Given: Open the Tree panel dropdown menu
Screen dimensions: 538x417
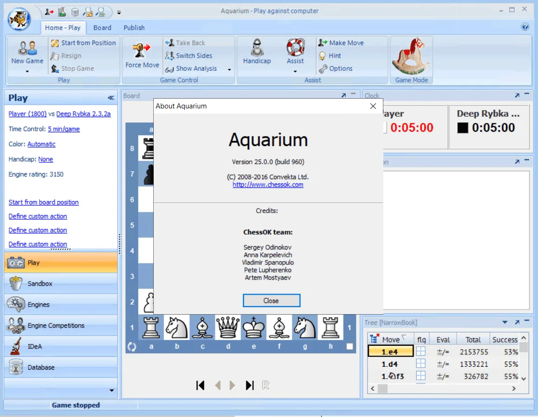Looking at the screenshot, I should click(x=505, y=322).
